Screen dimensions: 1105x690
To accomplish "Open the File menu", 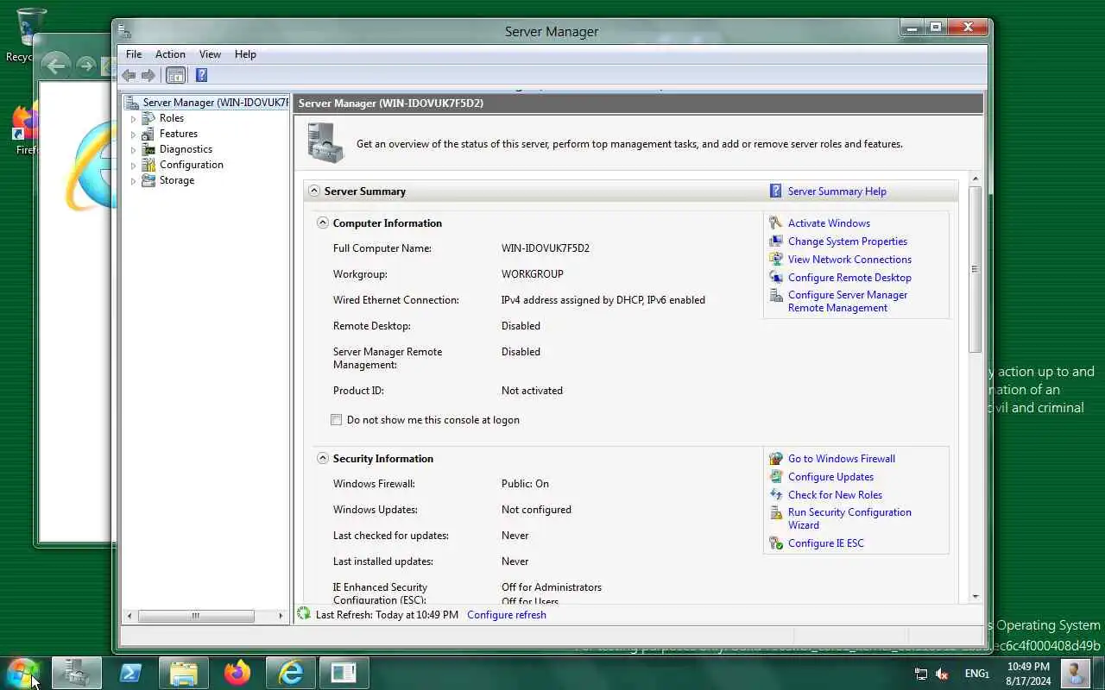I will coord(134,54).
